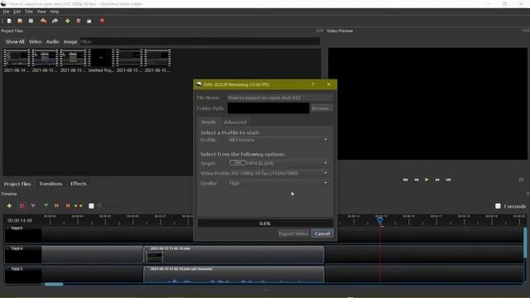
Task: Select the Advanced tab in export dialog
Action: 235,122
